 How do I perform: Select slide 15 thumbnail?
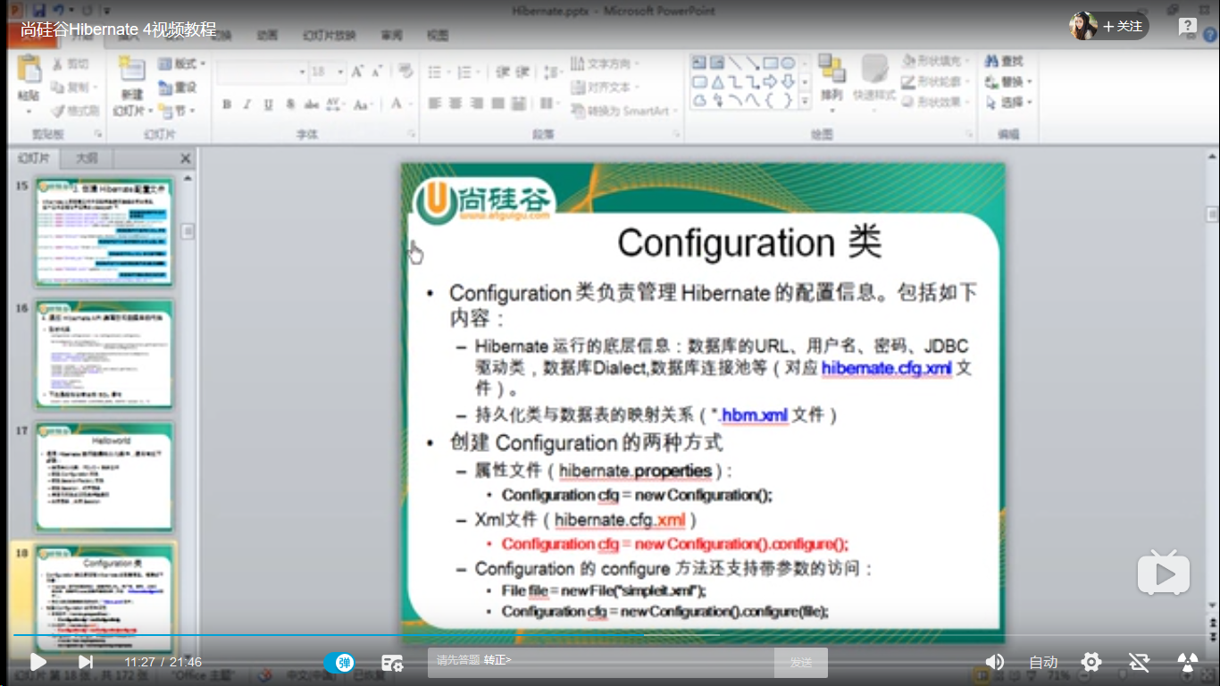[104, 232]
